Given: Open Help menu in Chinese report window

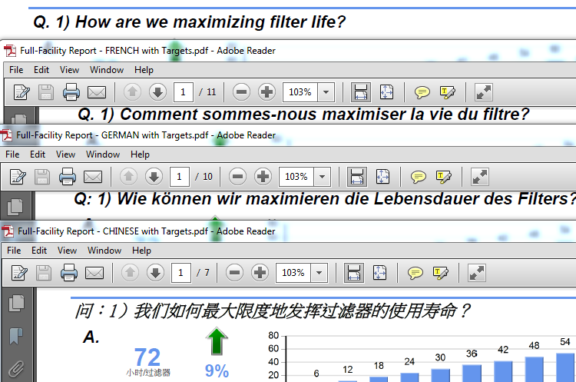Looking at the screenshot, I should (141, 251).
